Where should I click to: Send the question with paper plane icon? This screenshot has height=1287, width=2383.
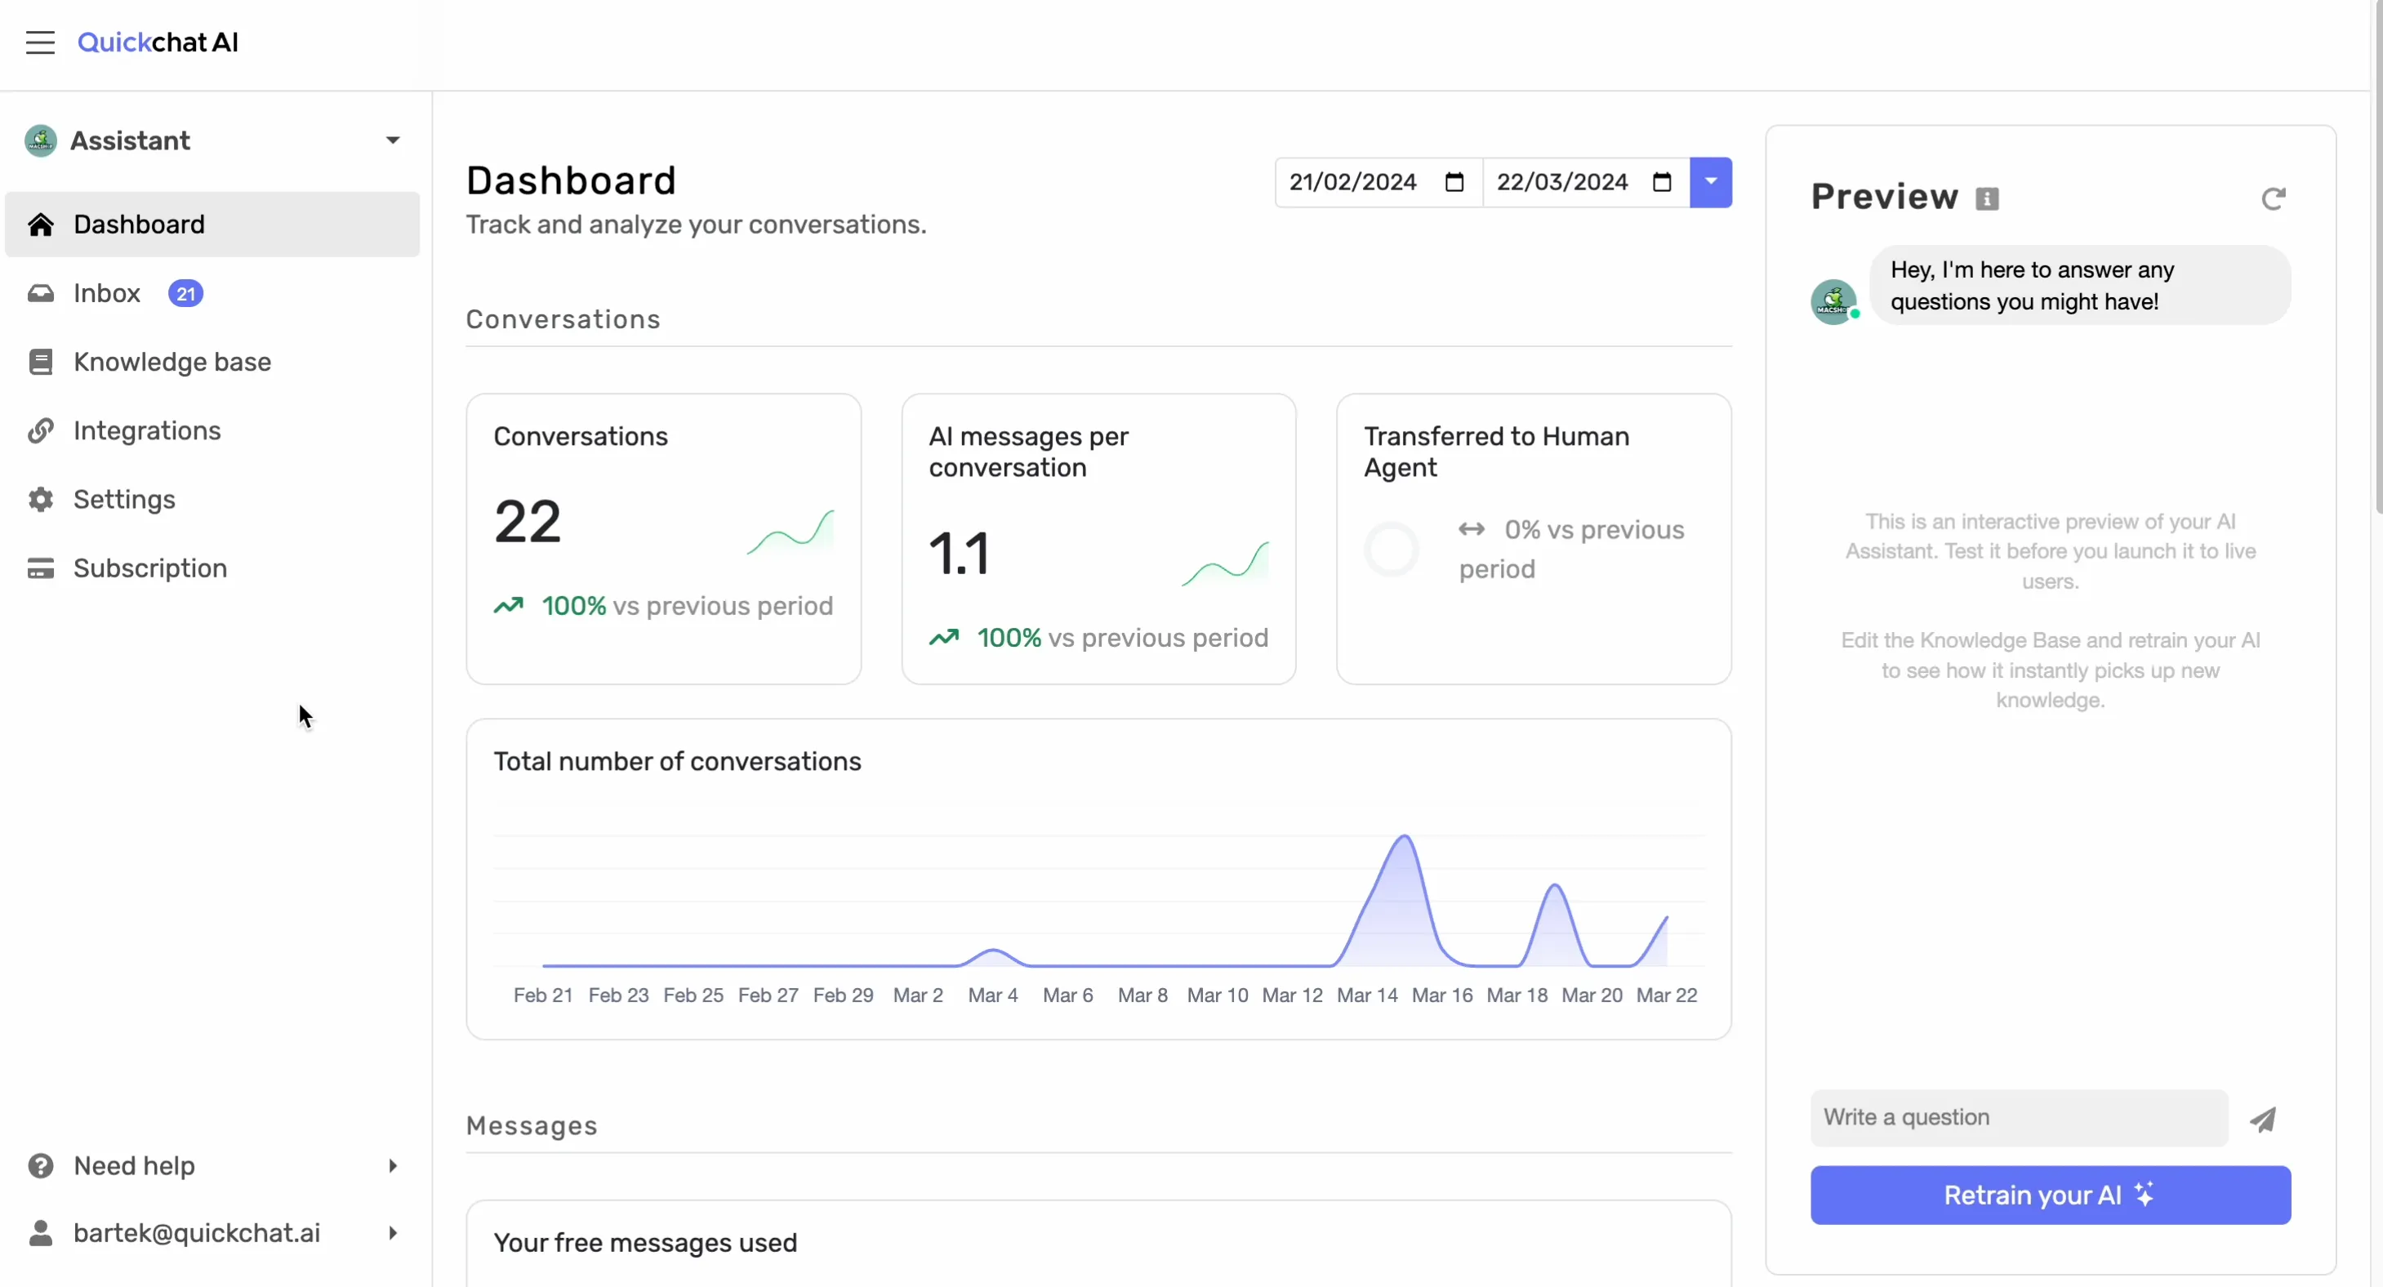pos(2263,1120)
